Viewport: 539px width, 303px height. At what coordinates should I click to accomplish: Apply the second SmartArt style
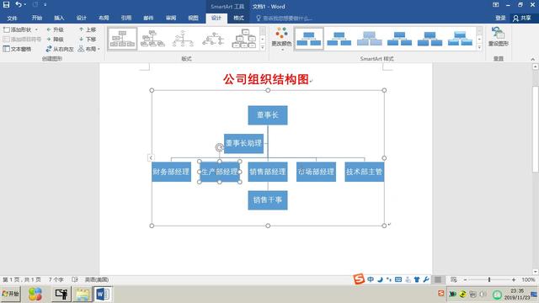coord(339,39)
